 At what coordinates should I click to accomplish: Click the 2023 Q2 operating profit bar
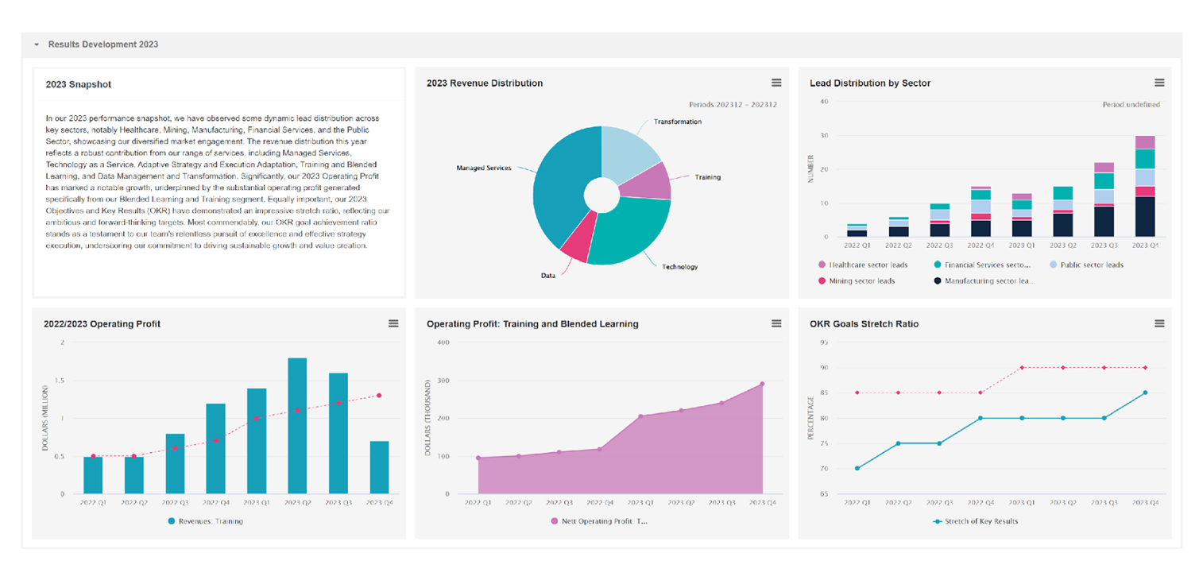coord(297,429)
